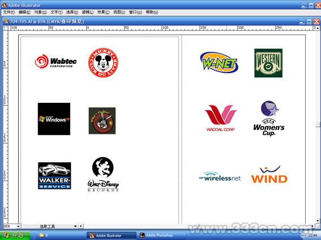Screen dimensions: 321x240
Task: Open the 85% zoom level dropdown
Action: point(18,226)
